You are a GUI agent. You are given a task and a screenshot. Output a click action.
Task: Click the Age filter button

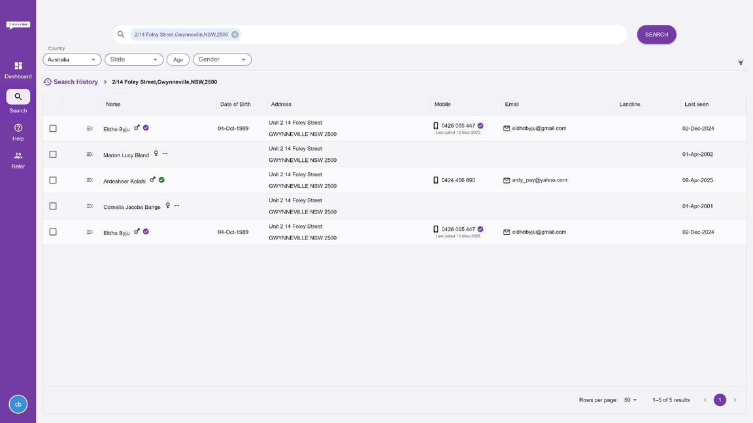[x=178, y=59]
